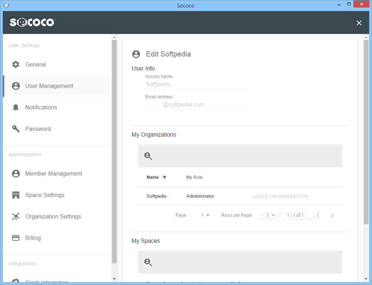Click the Billing credit card icon
Viewport: 372px width, 285px height.
pyautogui.click(x=16, y=238)
